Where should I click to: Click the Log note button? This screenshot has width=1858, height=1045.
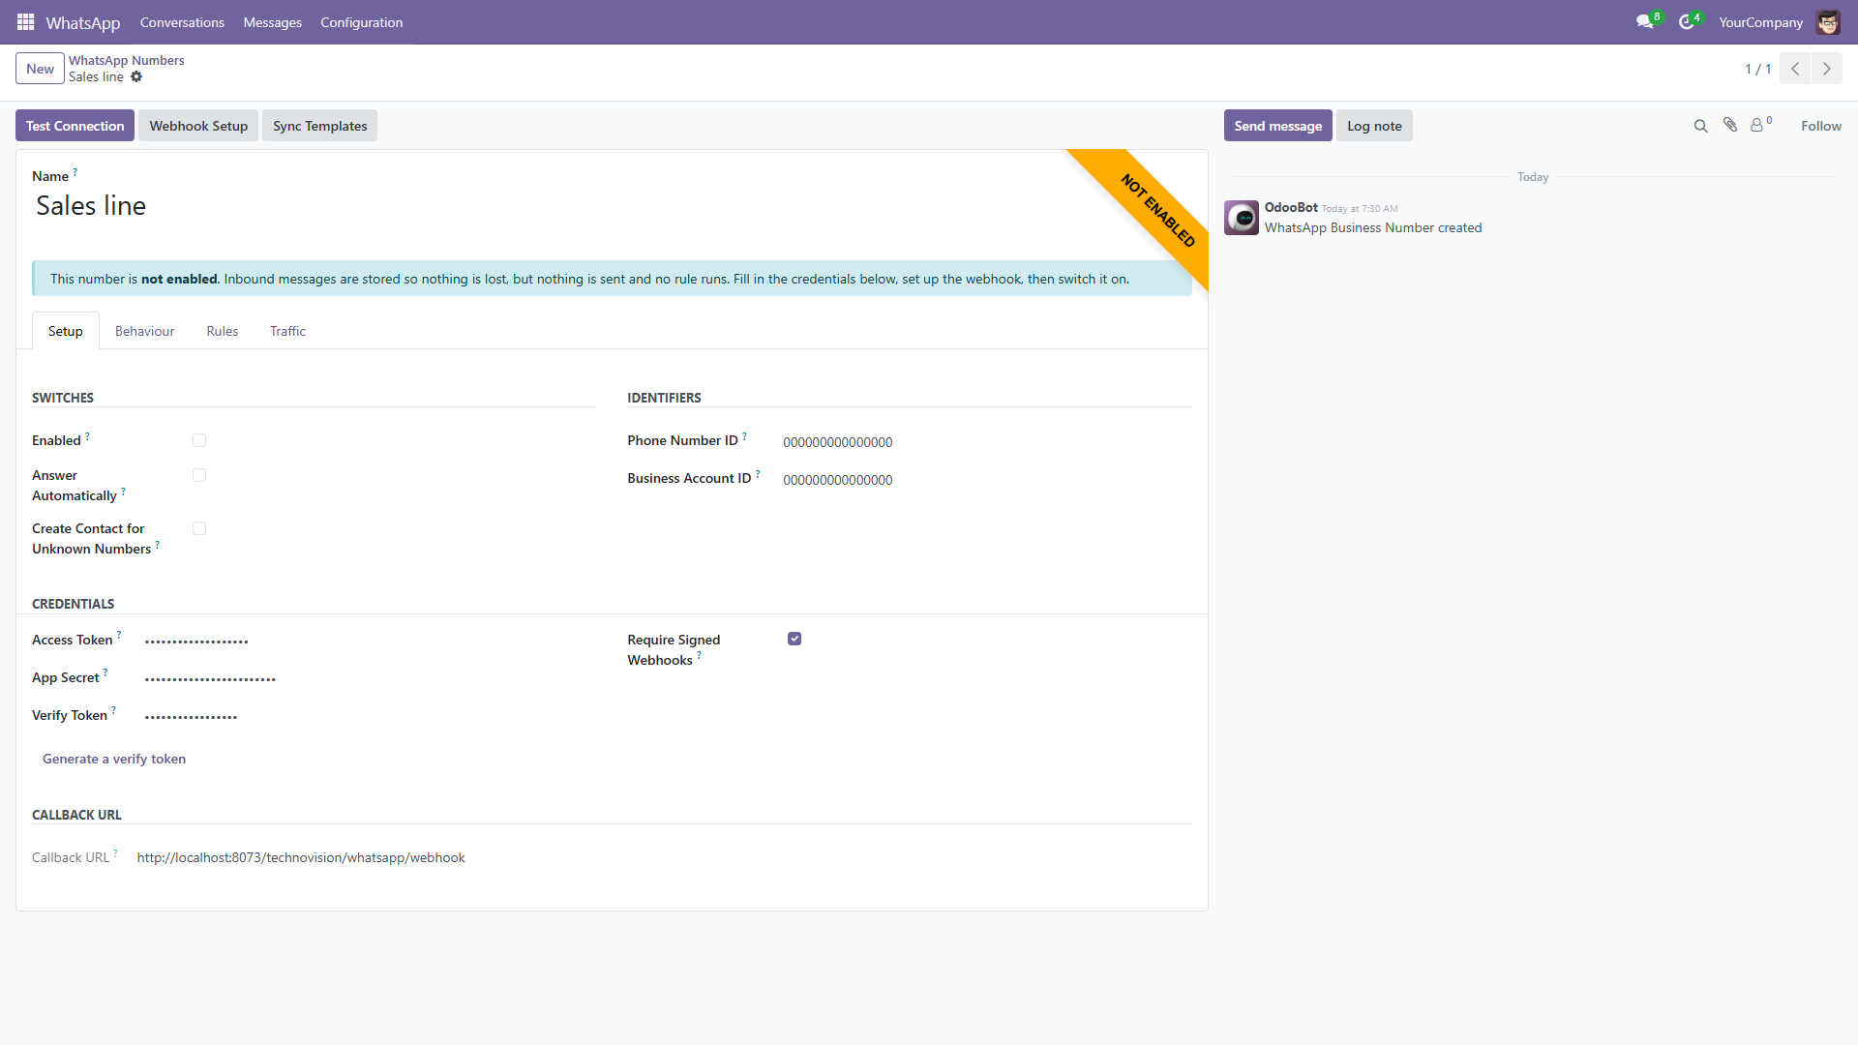tap(1374, 126)
